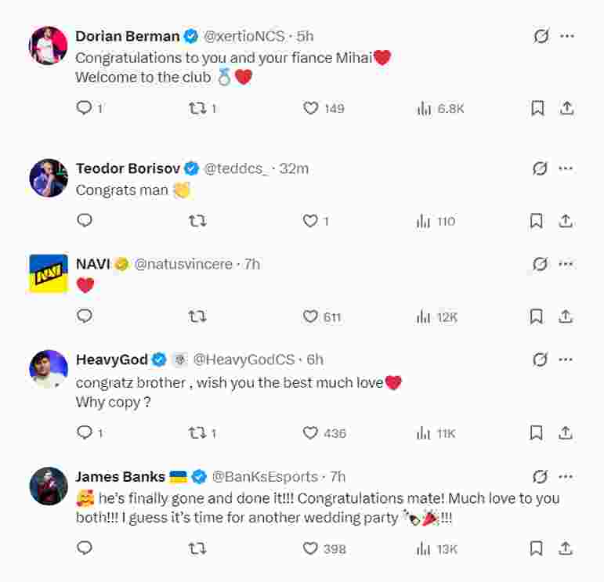Image resolution: width=604 pixels, height=582 pixels.
Task: Open Grok icon on Teodor Borisov's tweet
Action: [540, 168]
